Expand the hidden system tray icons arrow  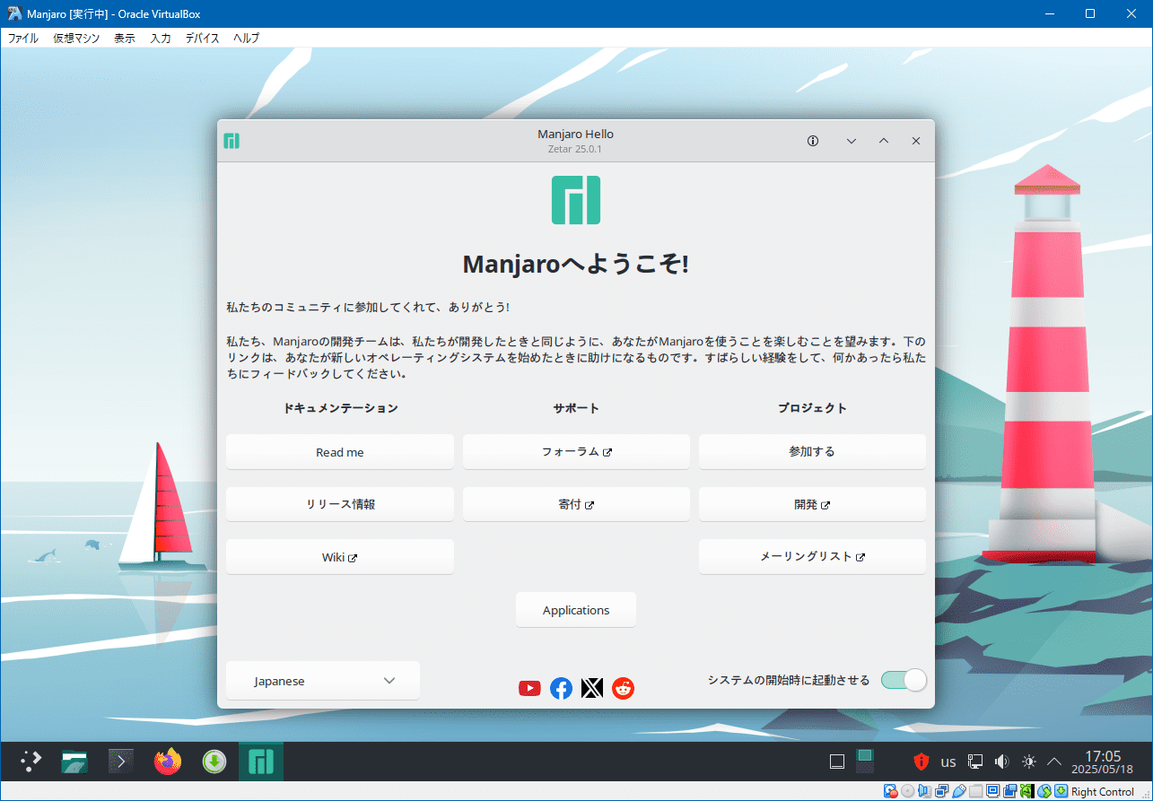coord(1055,762)
